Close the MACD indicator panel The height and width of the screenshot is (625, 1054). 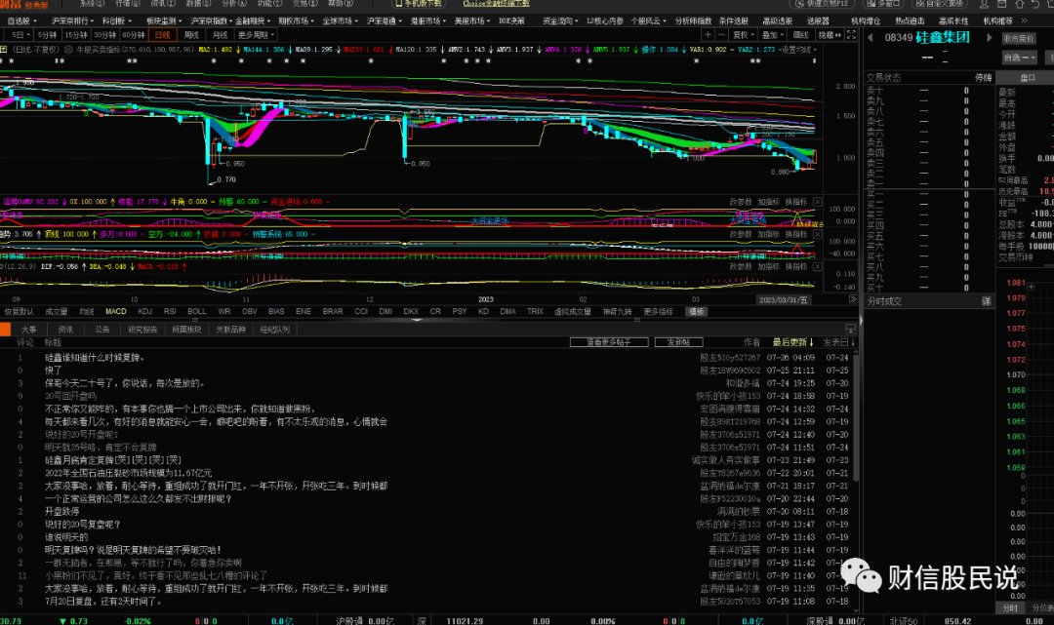coord(818,266)
